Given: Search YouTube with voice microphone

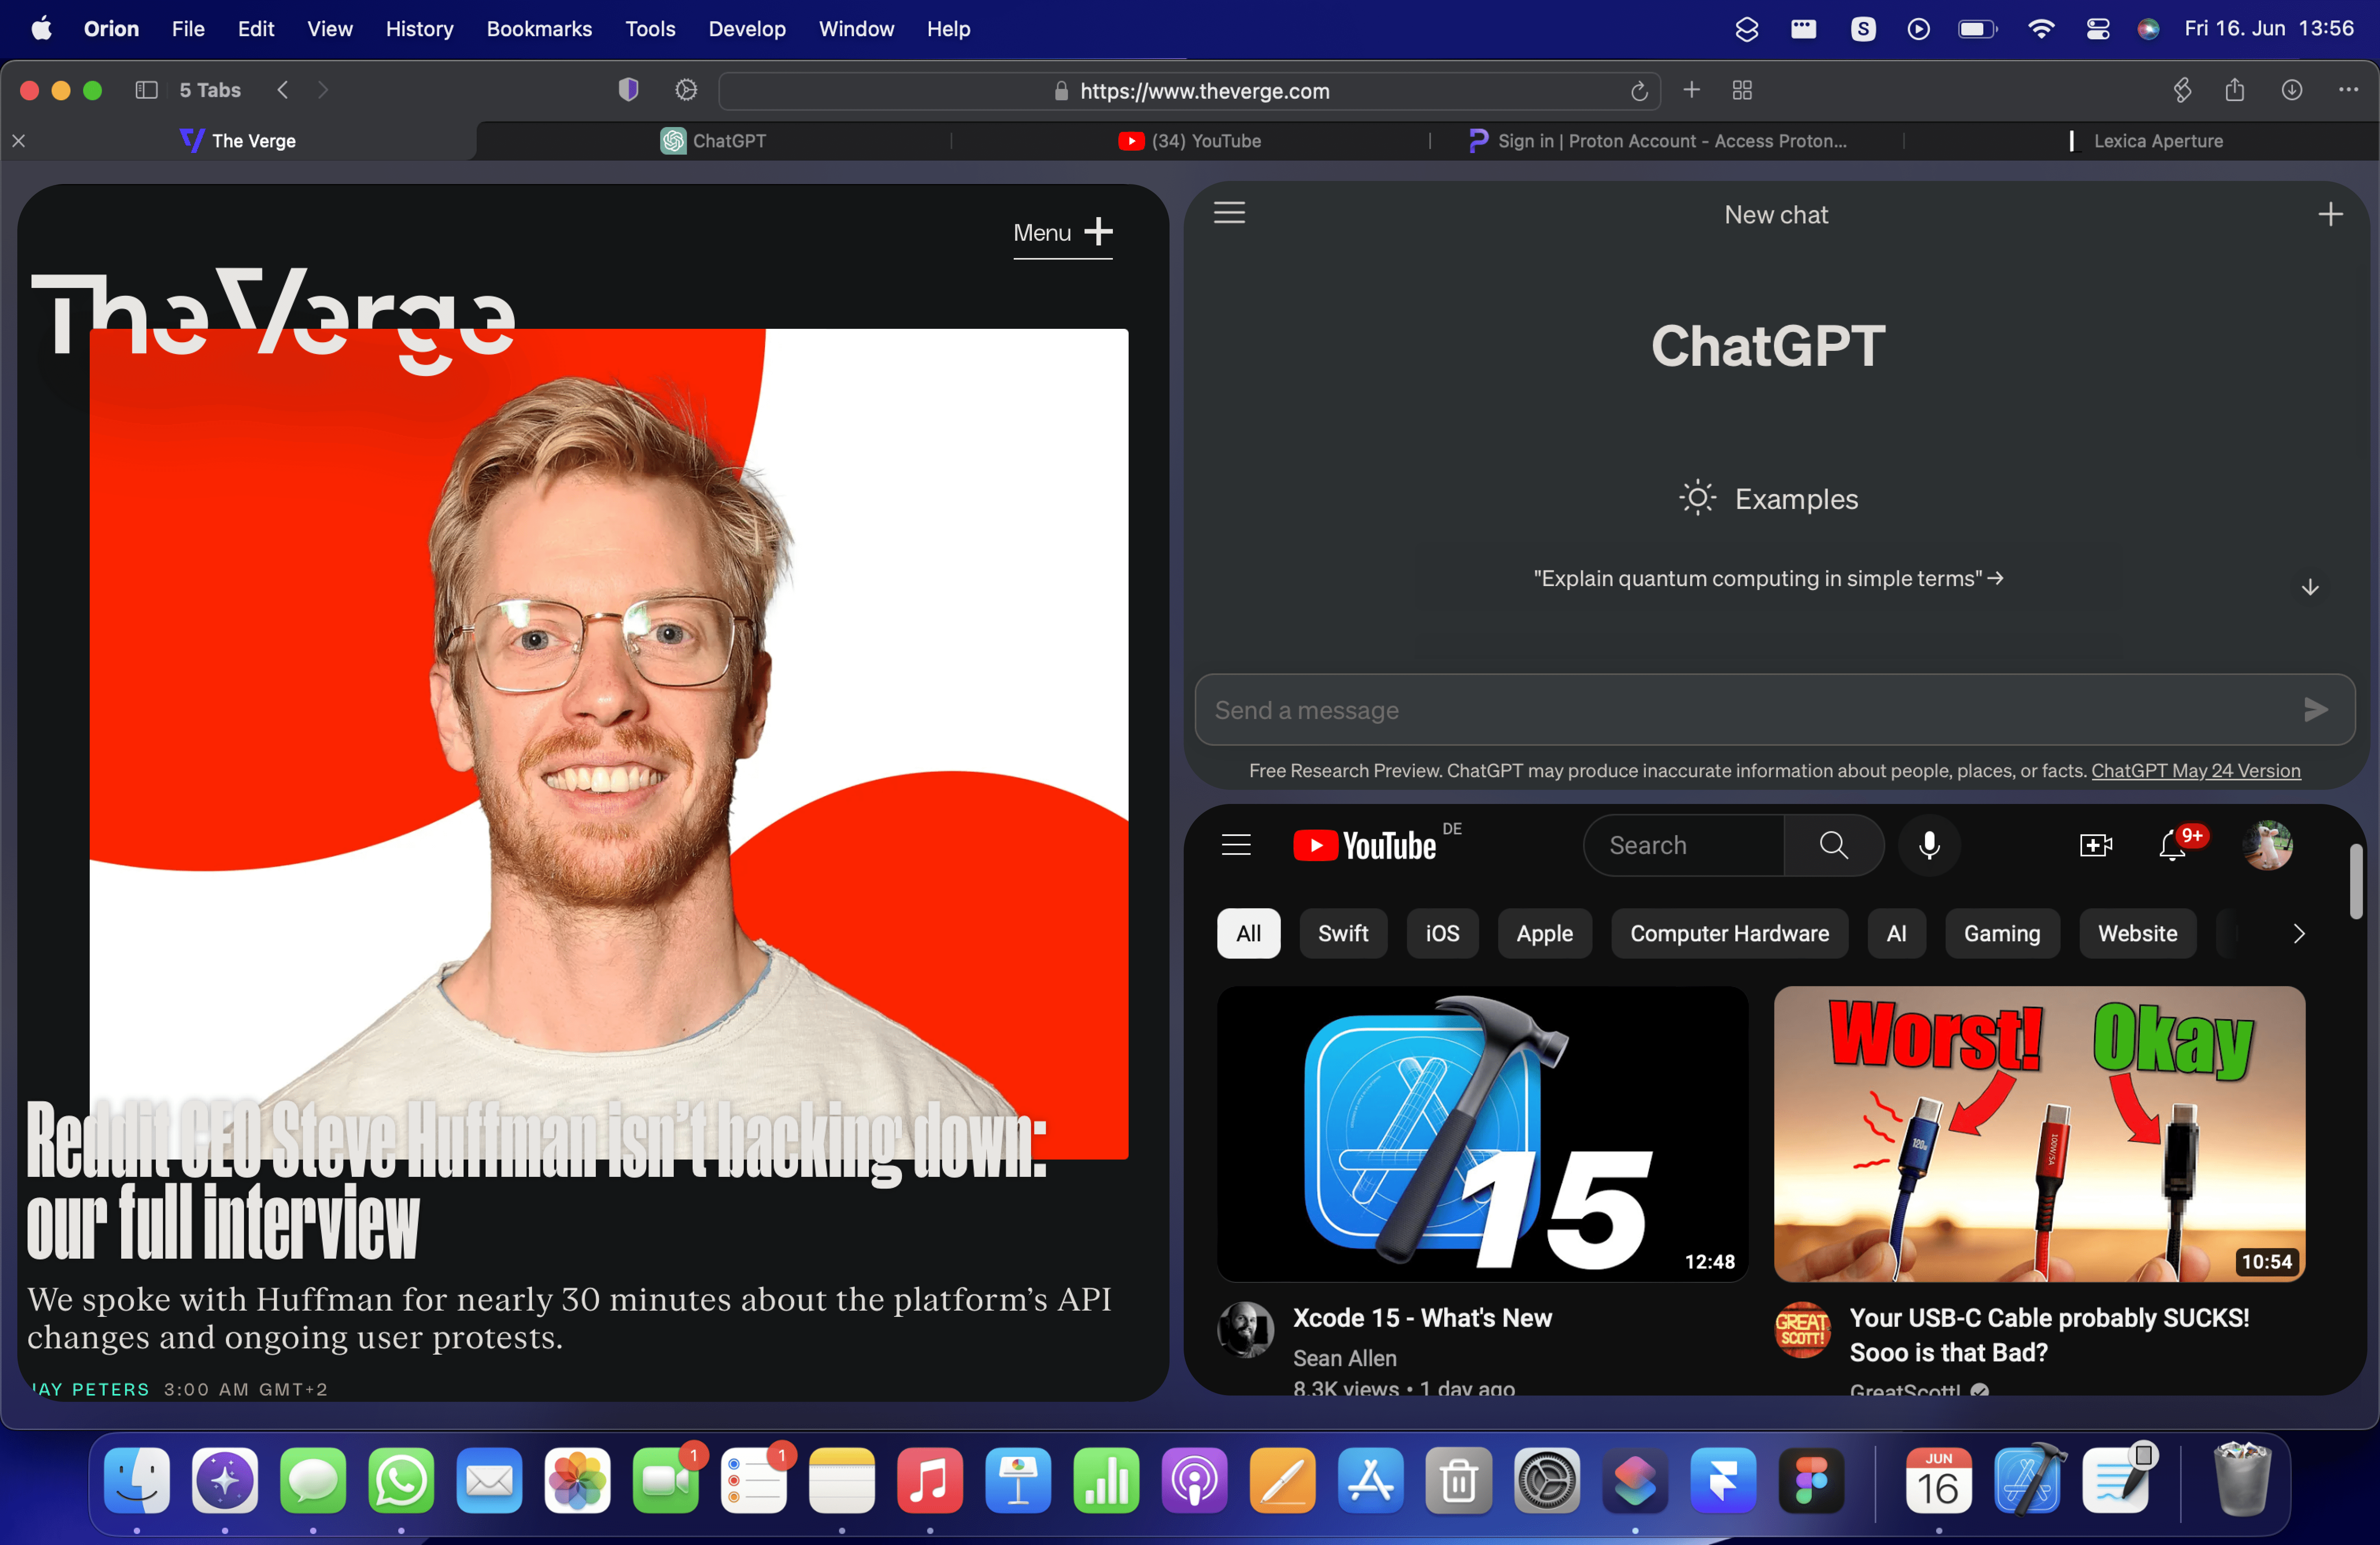Looking at the screenshot, I should [x=1929, y=845].
